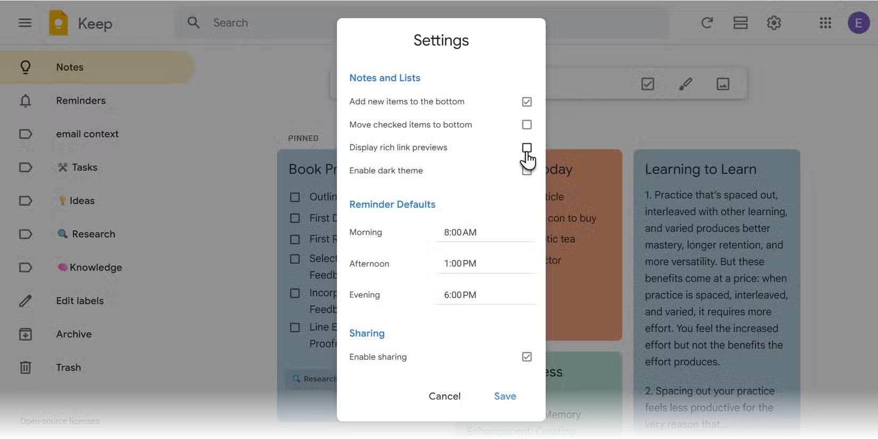Click the label icon beside Ideas
Image resolution: width=878 pixels, height=439 pixels.
pyautogui.click(x=26, y=201)
